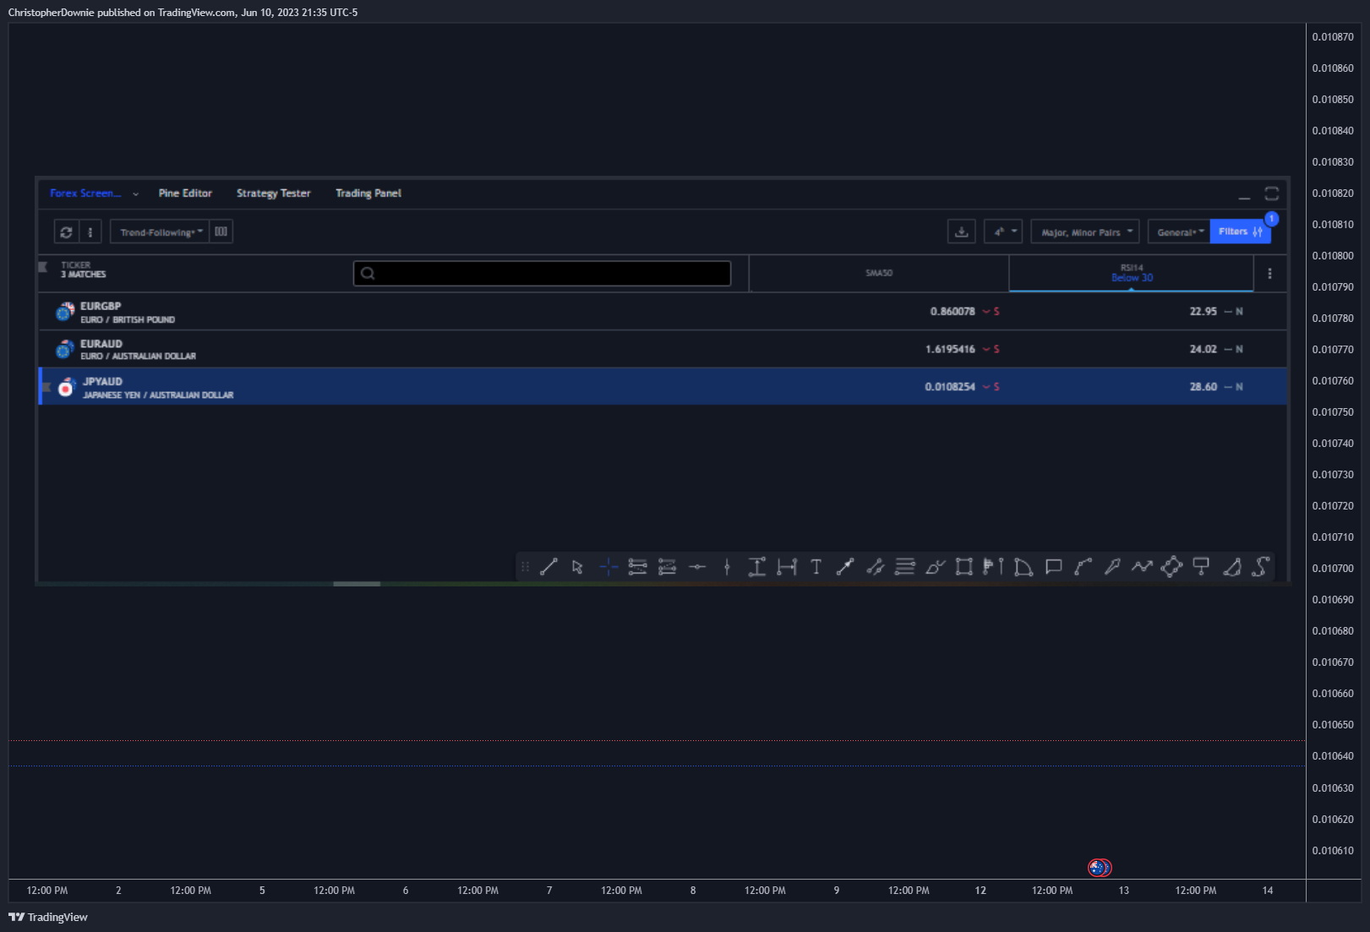Screen dimensions: 1370x932
Task: Select the rectangle shape tool
Action: tap(964, 567)
